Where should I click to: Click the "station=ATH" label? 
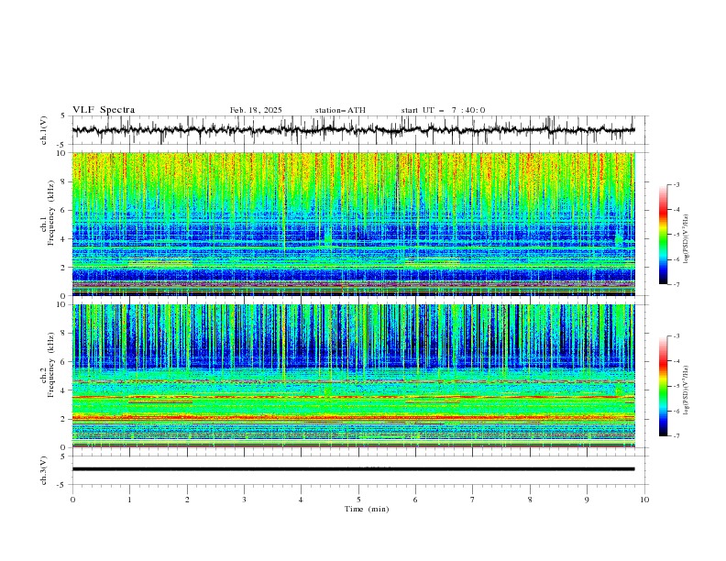pyautogui.click(x=340, y=110)
